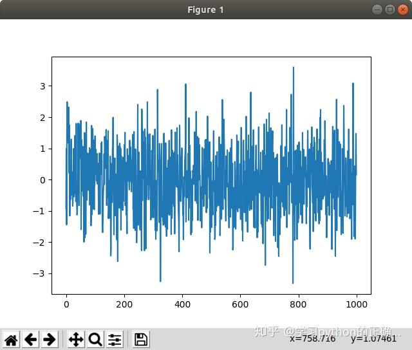Select the Zoom to rectangle tool

[95, 340]
